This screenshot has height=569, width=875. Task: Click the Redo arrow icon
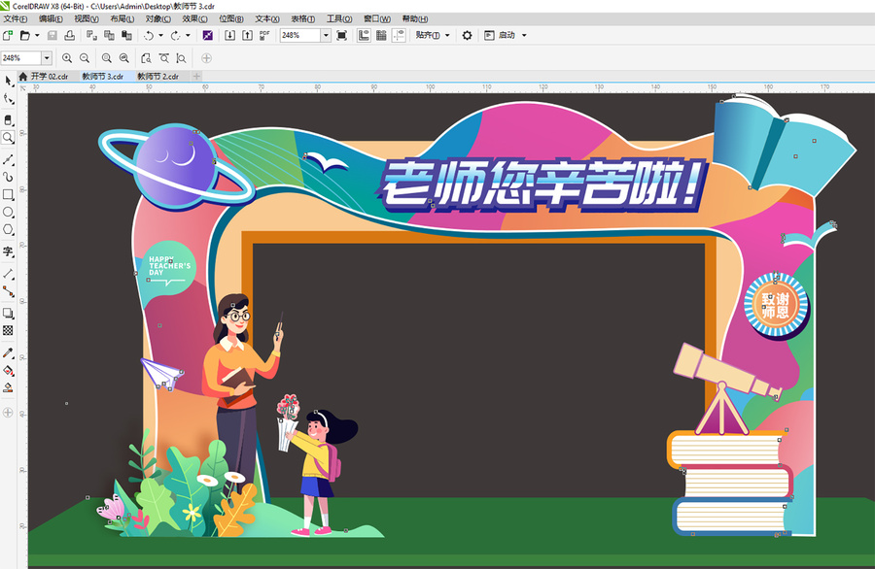(175, 35)
